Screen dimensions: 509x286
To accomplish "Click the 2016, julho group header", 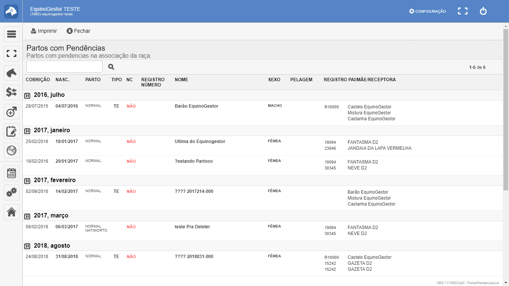I will pyautogui.click(x=49, y=95).
